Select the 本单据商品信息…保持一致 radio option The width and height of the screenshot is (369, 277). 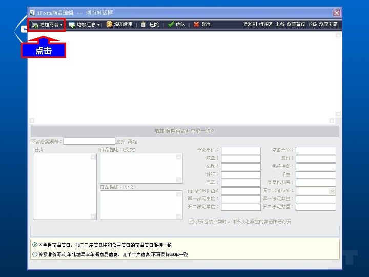tap(35, 245)
